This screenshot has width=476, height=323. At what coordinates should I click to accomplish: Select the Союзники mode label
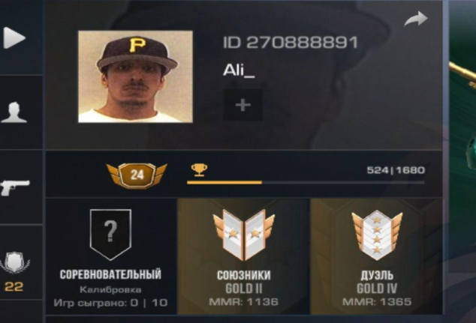pyautogui.click(x=244, y=275)
